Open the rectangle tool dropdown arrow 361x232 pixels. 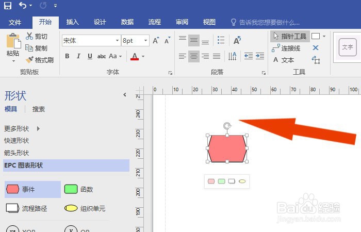pos(324,36)
